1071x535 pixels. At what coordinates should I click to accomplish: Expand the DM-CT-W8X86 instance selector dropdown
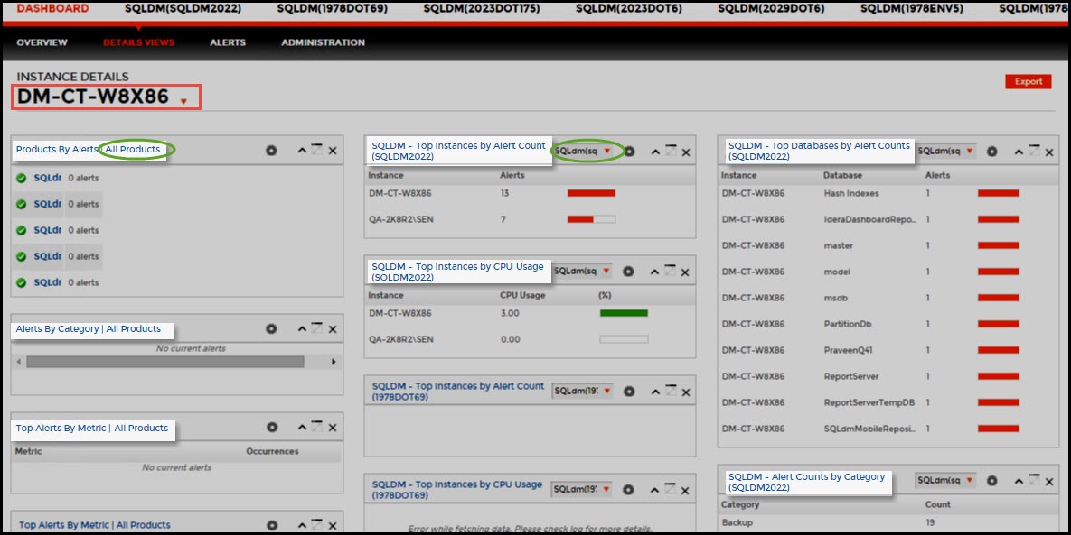click(183, 102)
